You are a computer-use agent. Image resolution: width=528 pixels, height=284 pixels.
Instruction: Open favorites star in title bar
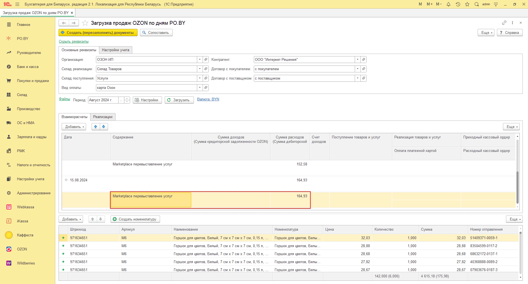pyautogui.click(x=467, y=4)
